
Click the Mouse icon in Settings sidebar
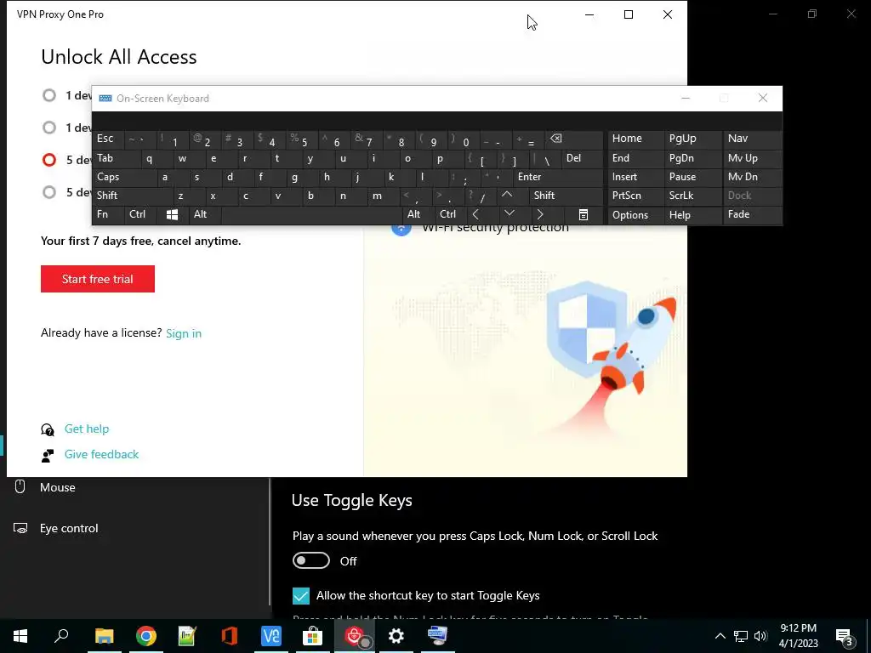[x=20, y=487]
